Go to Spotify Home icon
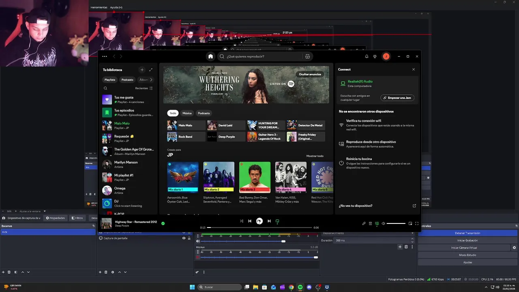 (x=210, y=56)
